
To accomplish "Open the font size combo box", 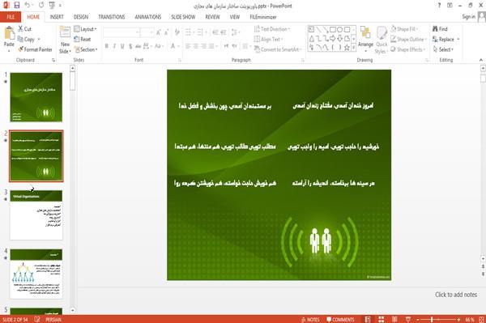I will click(x=147, y=32).
